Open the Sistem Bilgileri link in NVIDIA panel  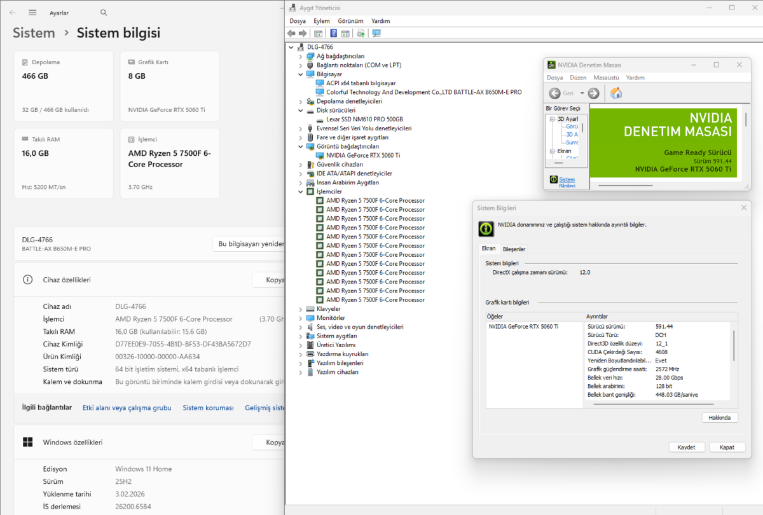pos(567,182)
